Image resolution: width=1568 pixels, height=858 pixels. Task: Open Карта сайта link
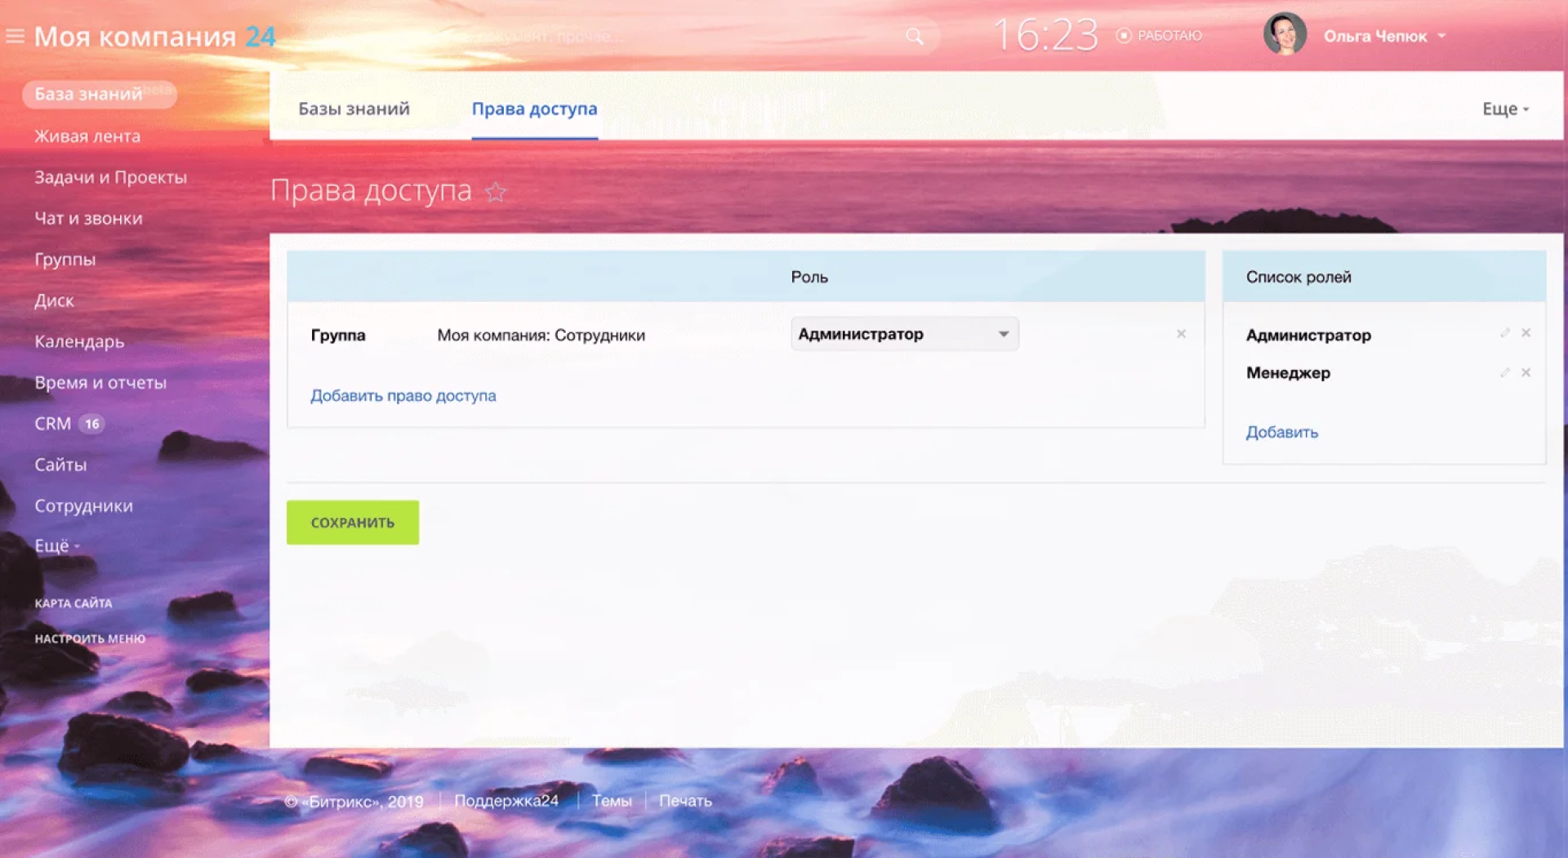73,603
